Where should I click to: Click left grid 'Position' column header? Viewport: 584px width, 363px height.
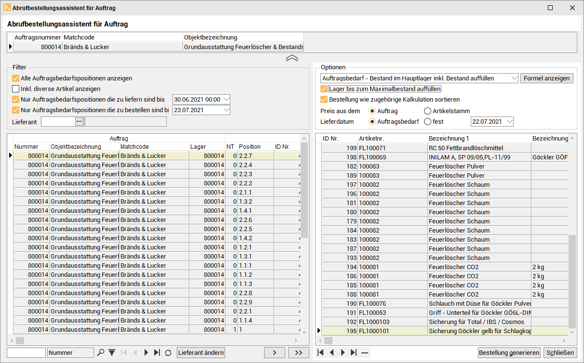tap(255, 146)
